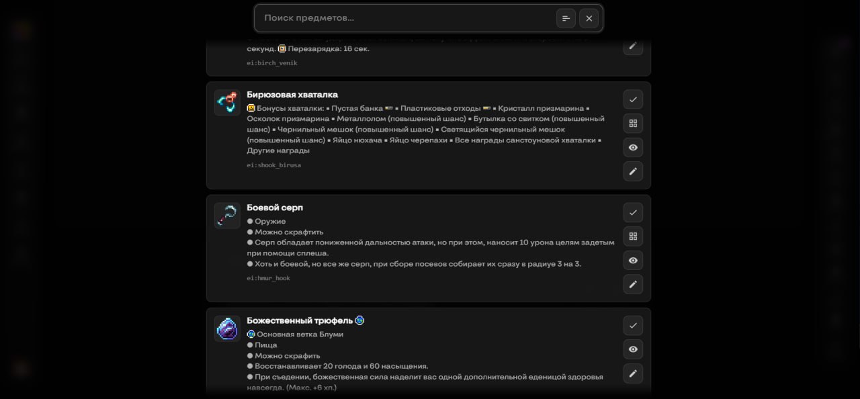
Task: Open the grid icon for Бирюзовая хваталка
Action: [x=633, y=124]
